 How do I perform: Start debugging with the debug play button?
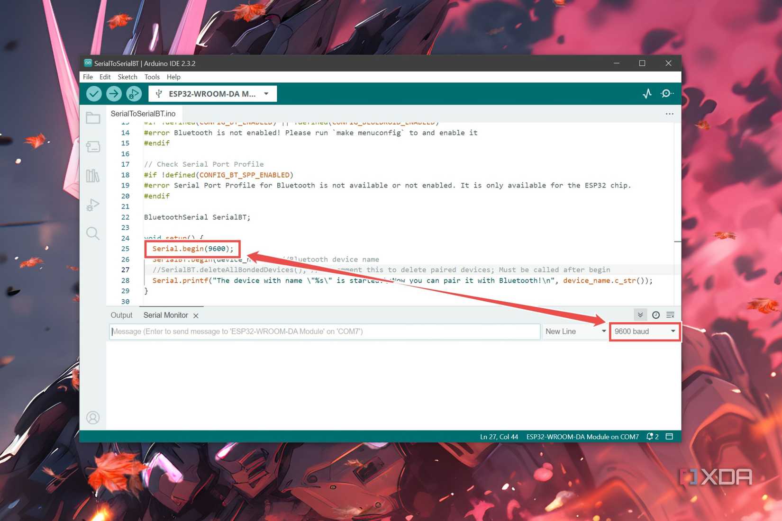(x=134, y=94)
